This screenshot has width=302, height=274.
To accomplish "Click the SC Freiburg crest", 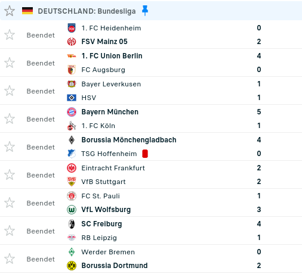I will click(72, 224).
